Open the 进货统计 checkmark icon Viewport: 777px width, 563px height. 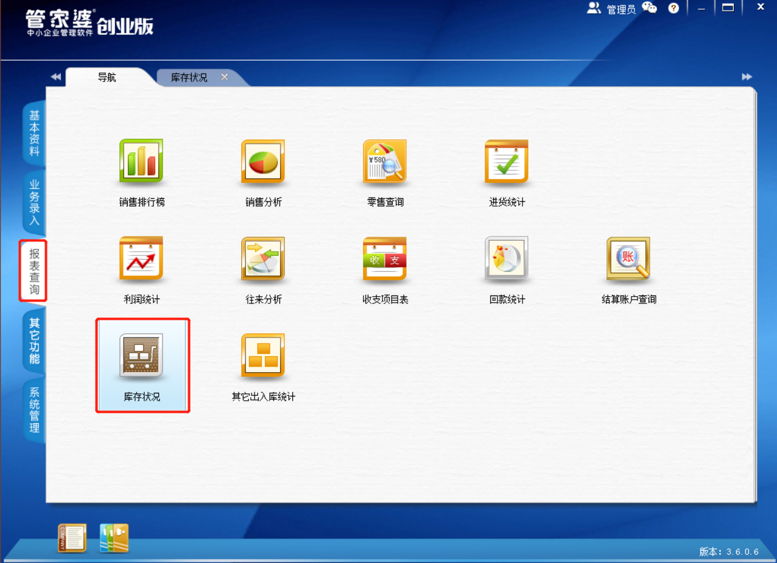click(507, 161)
